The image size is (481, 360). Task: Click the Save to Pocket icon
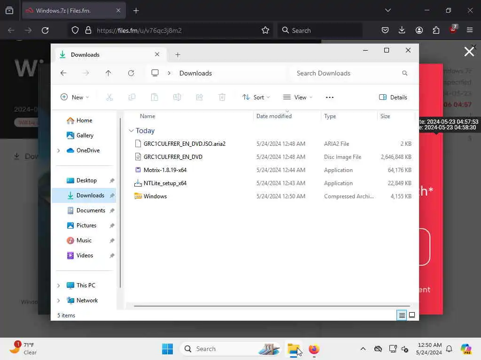[385, 30]
